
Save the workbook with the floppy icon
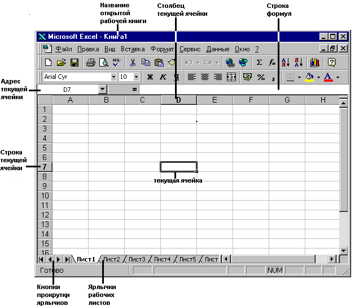(75, 63)
